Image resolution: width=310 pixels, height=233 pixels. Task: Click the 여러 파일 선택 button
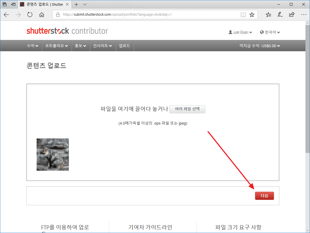tap(187, 109)
